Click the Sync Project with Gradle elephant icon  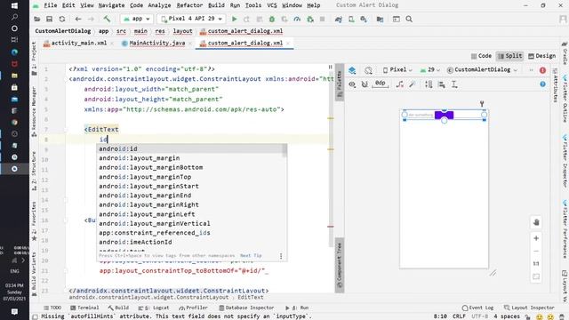(338, 19)
